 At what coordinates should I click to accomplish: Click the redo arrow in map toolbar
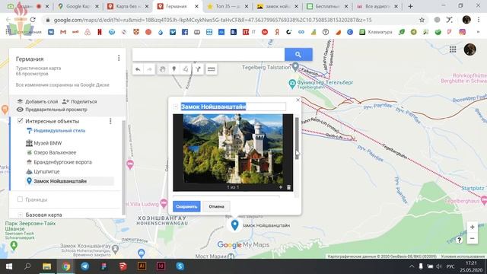[149, 69]
